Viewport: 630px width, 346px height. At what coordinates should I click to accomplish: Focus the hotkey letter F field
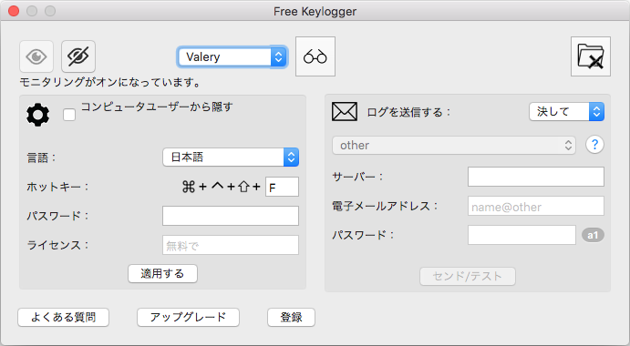(282, 187)
